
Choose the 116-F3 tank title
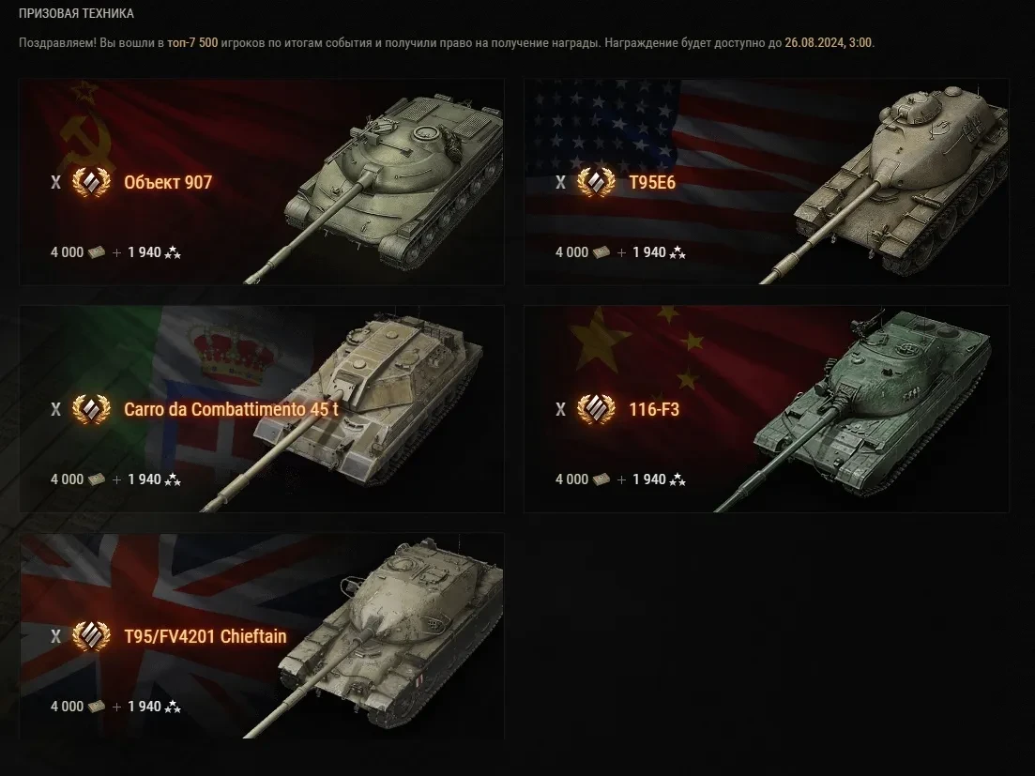(653, 409)
